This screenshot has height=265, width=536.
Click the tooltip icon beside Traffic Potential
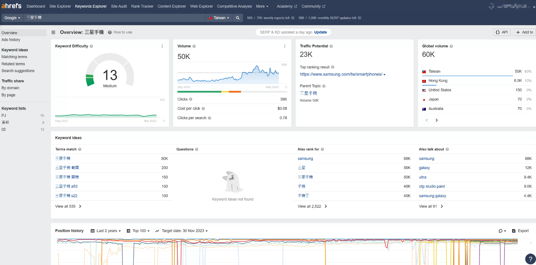click(331, 46)
